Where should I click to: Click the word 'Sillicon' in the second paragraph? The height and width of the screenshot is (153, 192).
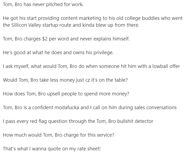19,25
